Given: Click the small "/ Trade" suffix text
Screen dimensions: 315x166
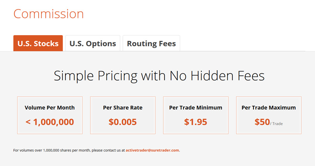Looking at the screenshot, I should tap(277, 123).
